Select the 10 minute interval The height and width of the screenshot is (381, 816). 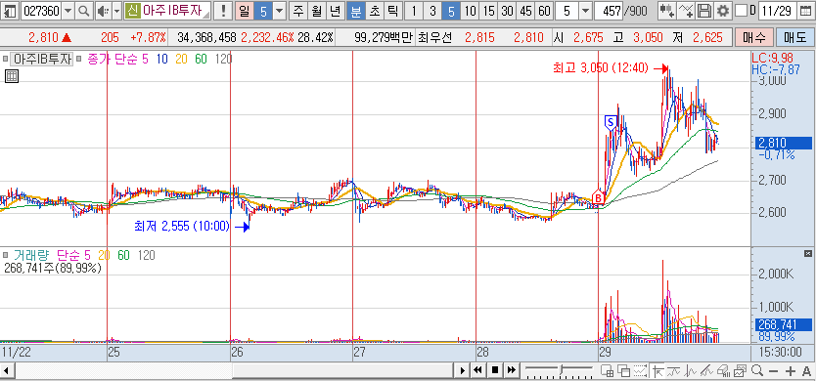pos(470,11)
